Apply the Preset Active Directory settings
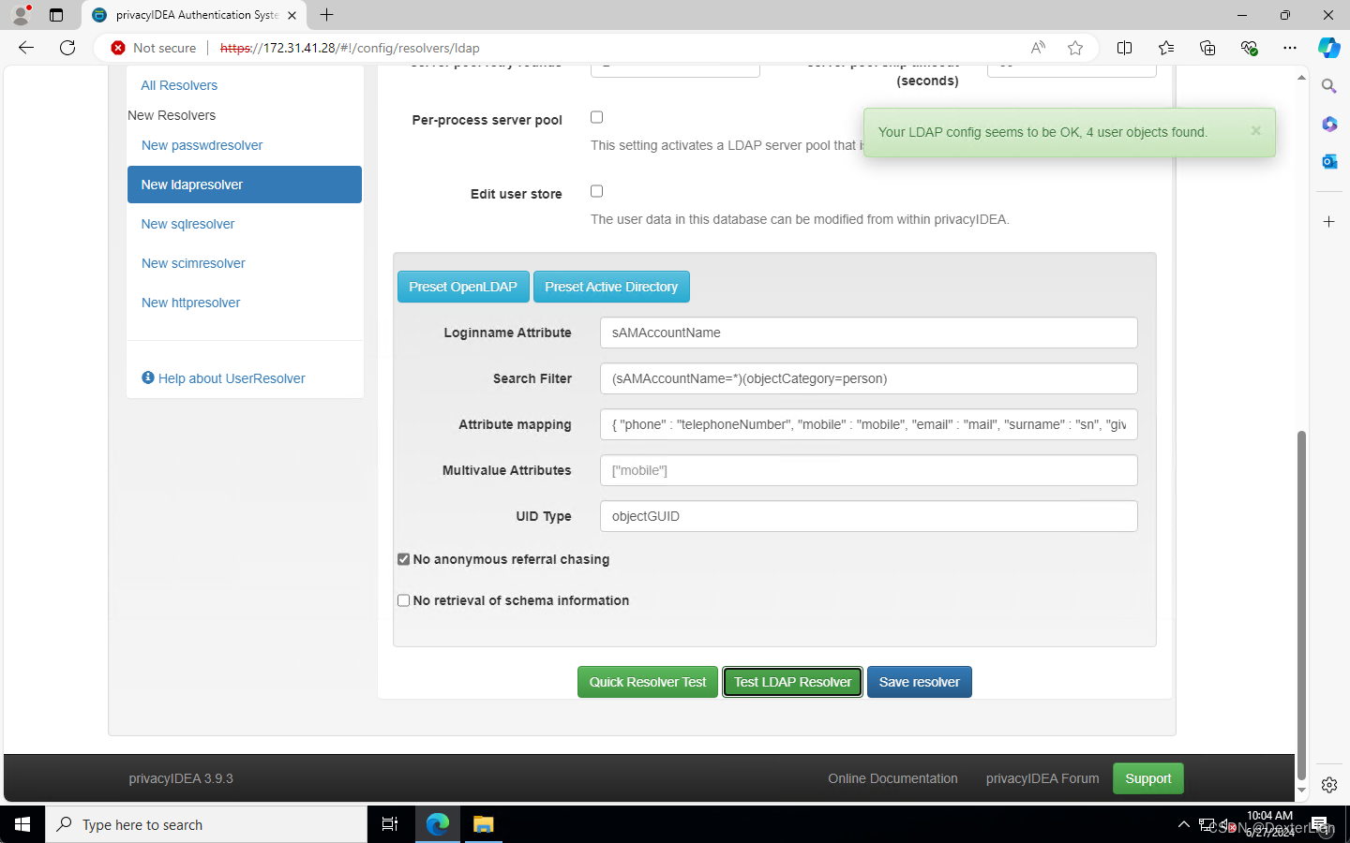Image resolution: width=1350 pixels, height=843 pixels. click(611, 287)
